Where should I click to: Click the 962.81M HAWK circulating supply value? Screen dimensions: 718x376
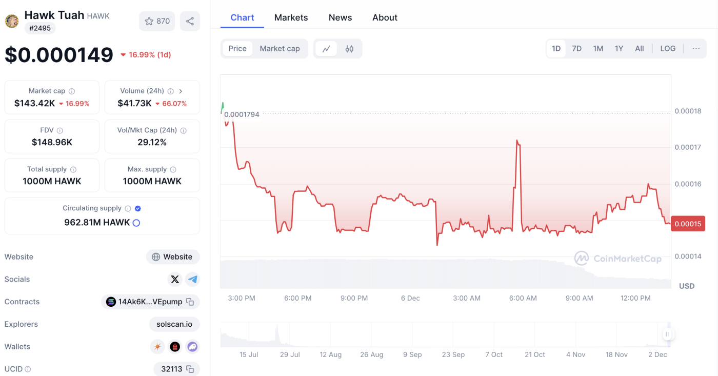tap(97, 223)
